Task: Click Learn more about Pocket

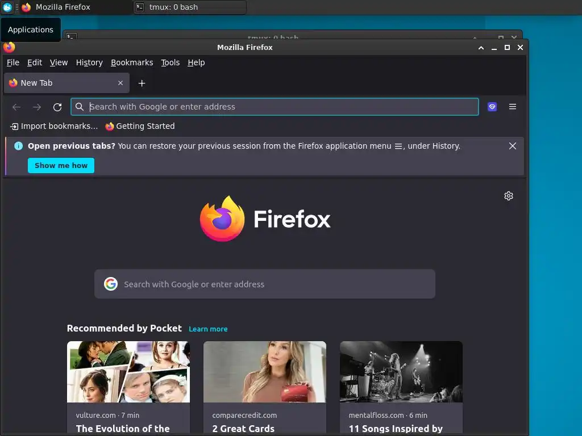Action: 208,329
